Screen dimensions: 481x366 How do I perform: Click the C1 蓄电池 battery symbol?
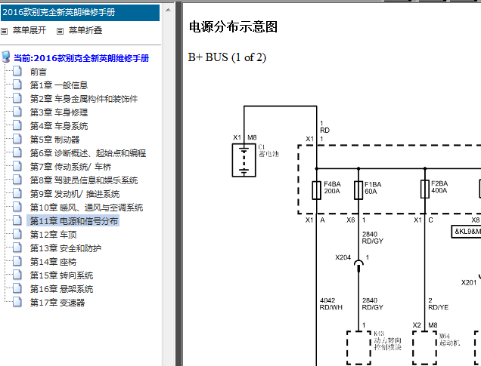click(x=244, y=160)
